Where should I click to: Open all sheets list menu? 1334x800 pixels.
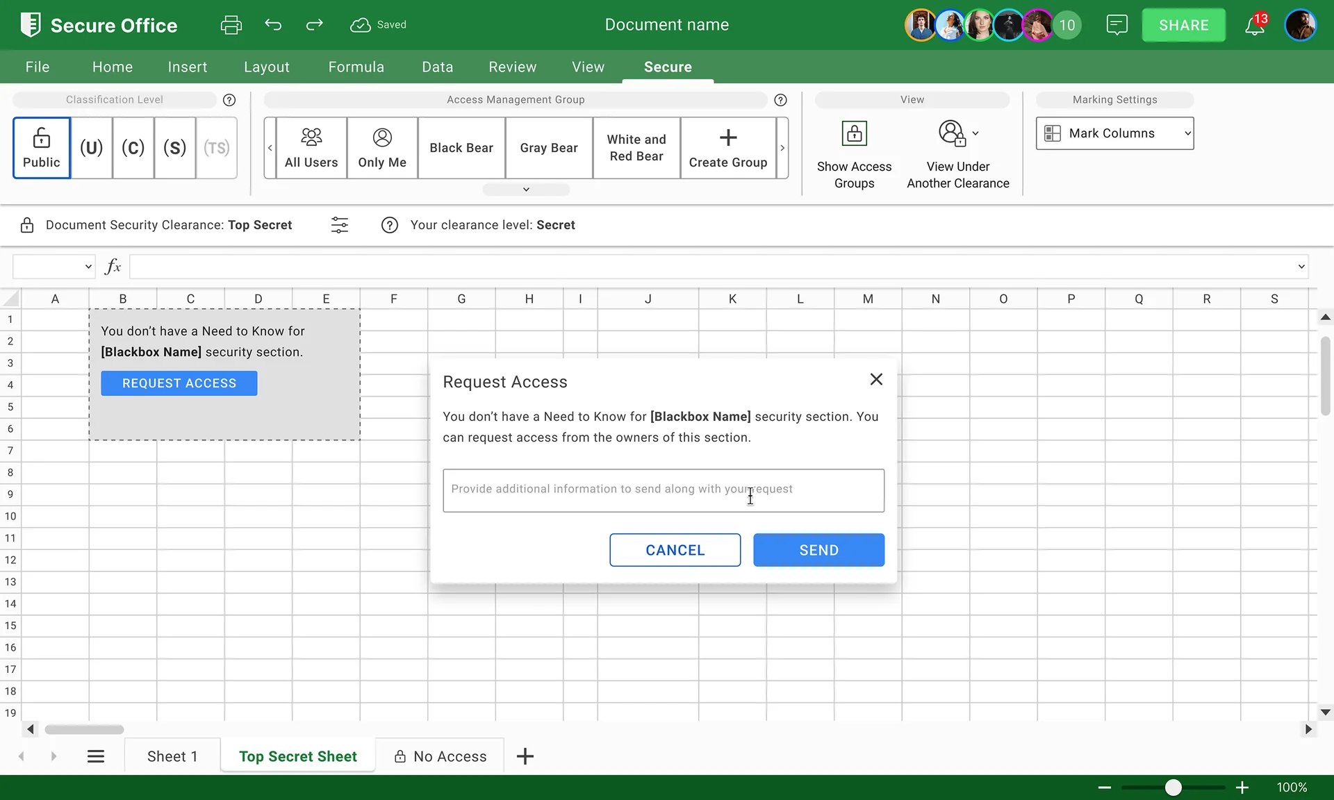(x=96, y=756)
